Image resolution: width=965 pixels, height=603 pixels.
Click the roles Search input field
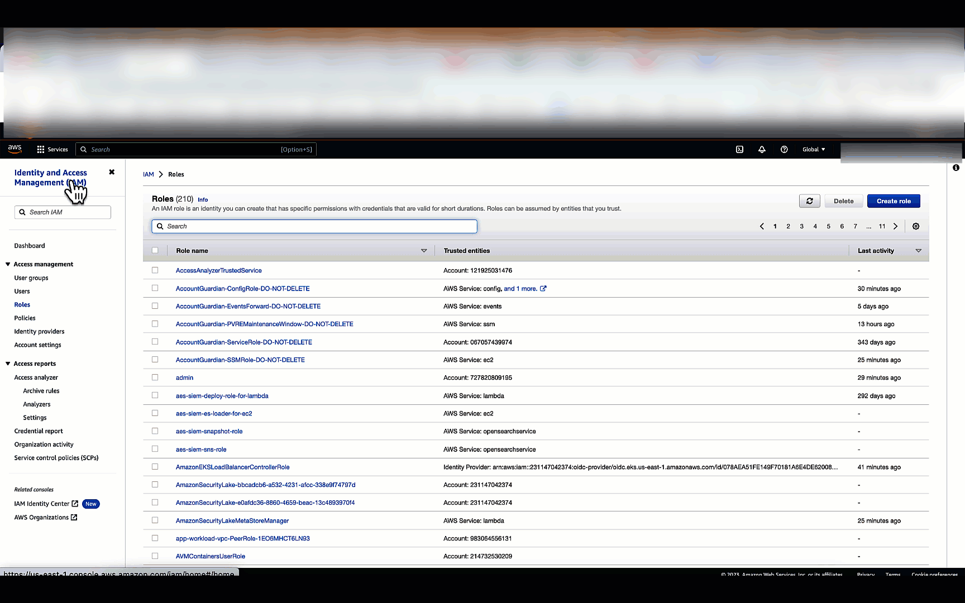314,226
